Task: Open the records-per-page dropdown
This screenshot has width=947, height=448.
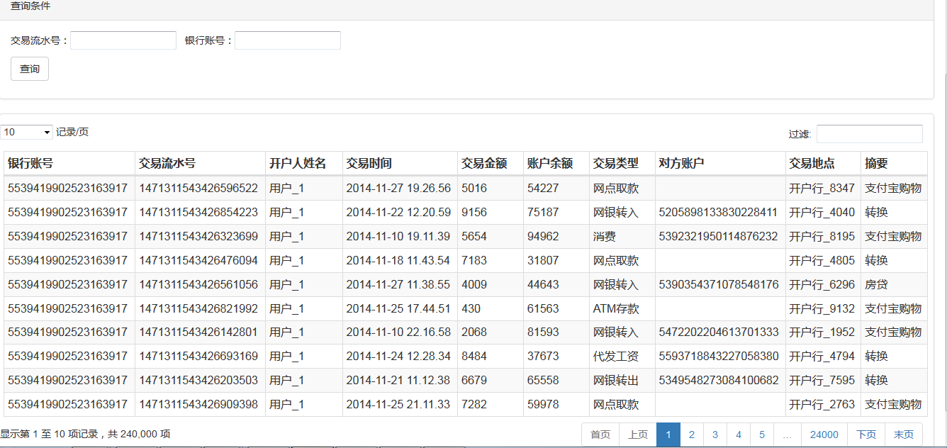Action: (x=26, y=131)
